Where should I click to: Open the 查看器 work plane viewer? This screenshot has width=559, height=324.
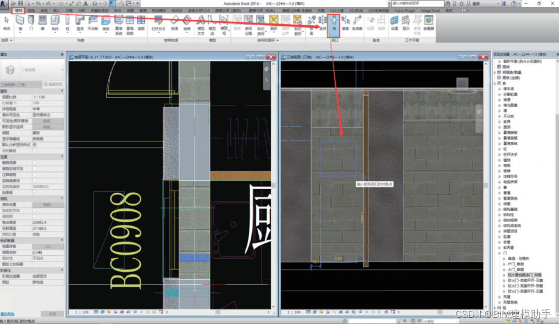tap(429, 23)
